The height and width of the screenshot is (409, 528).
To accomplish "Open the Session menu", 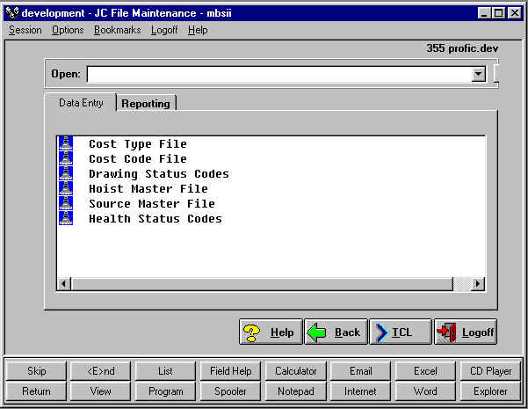I will point(25,30).
